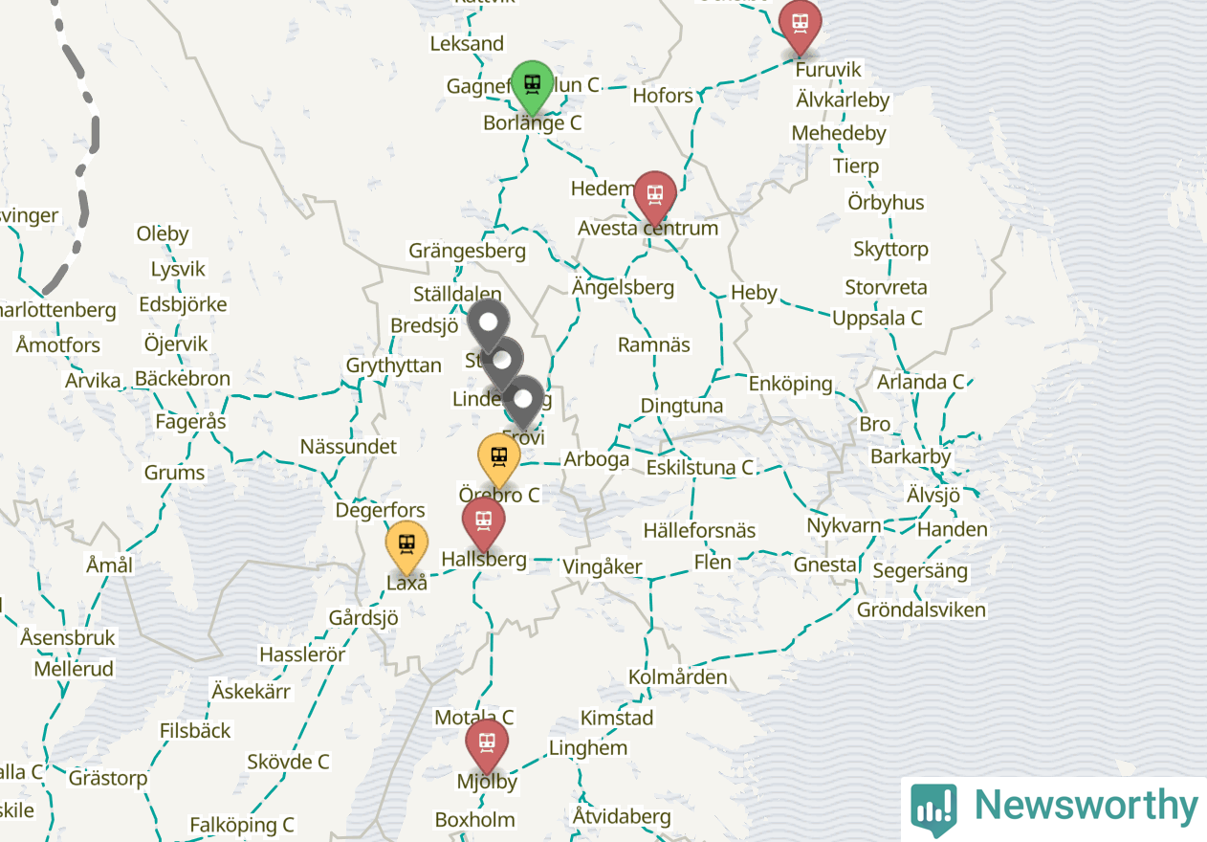The image size is (1207, 842).
Task: Click the Eskilstuna C map label
Action: 700,468
